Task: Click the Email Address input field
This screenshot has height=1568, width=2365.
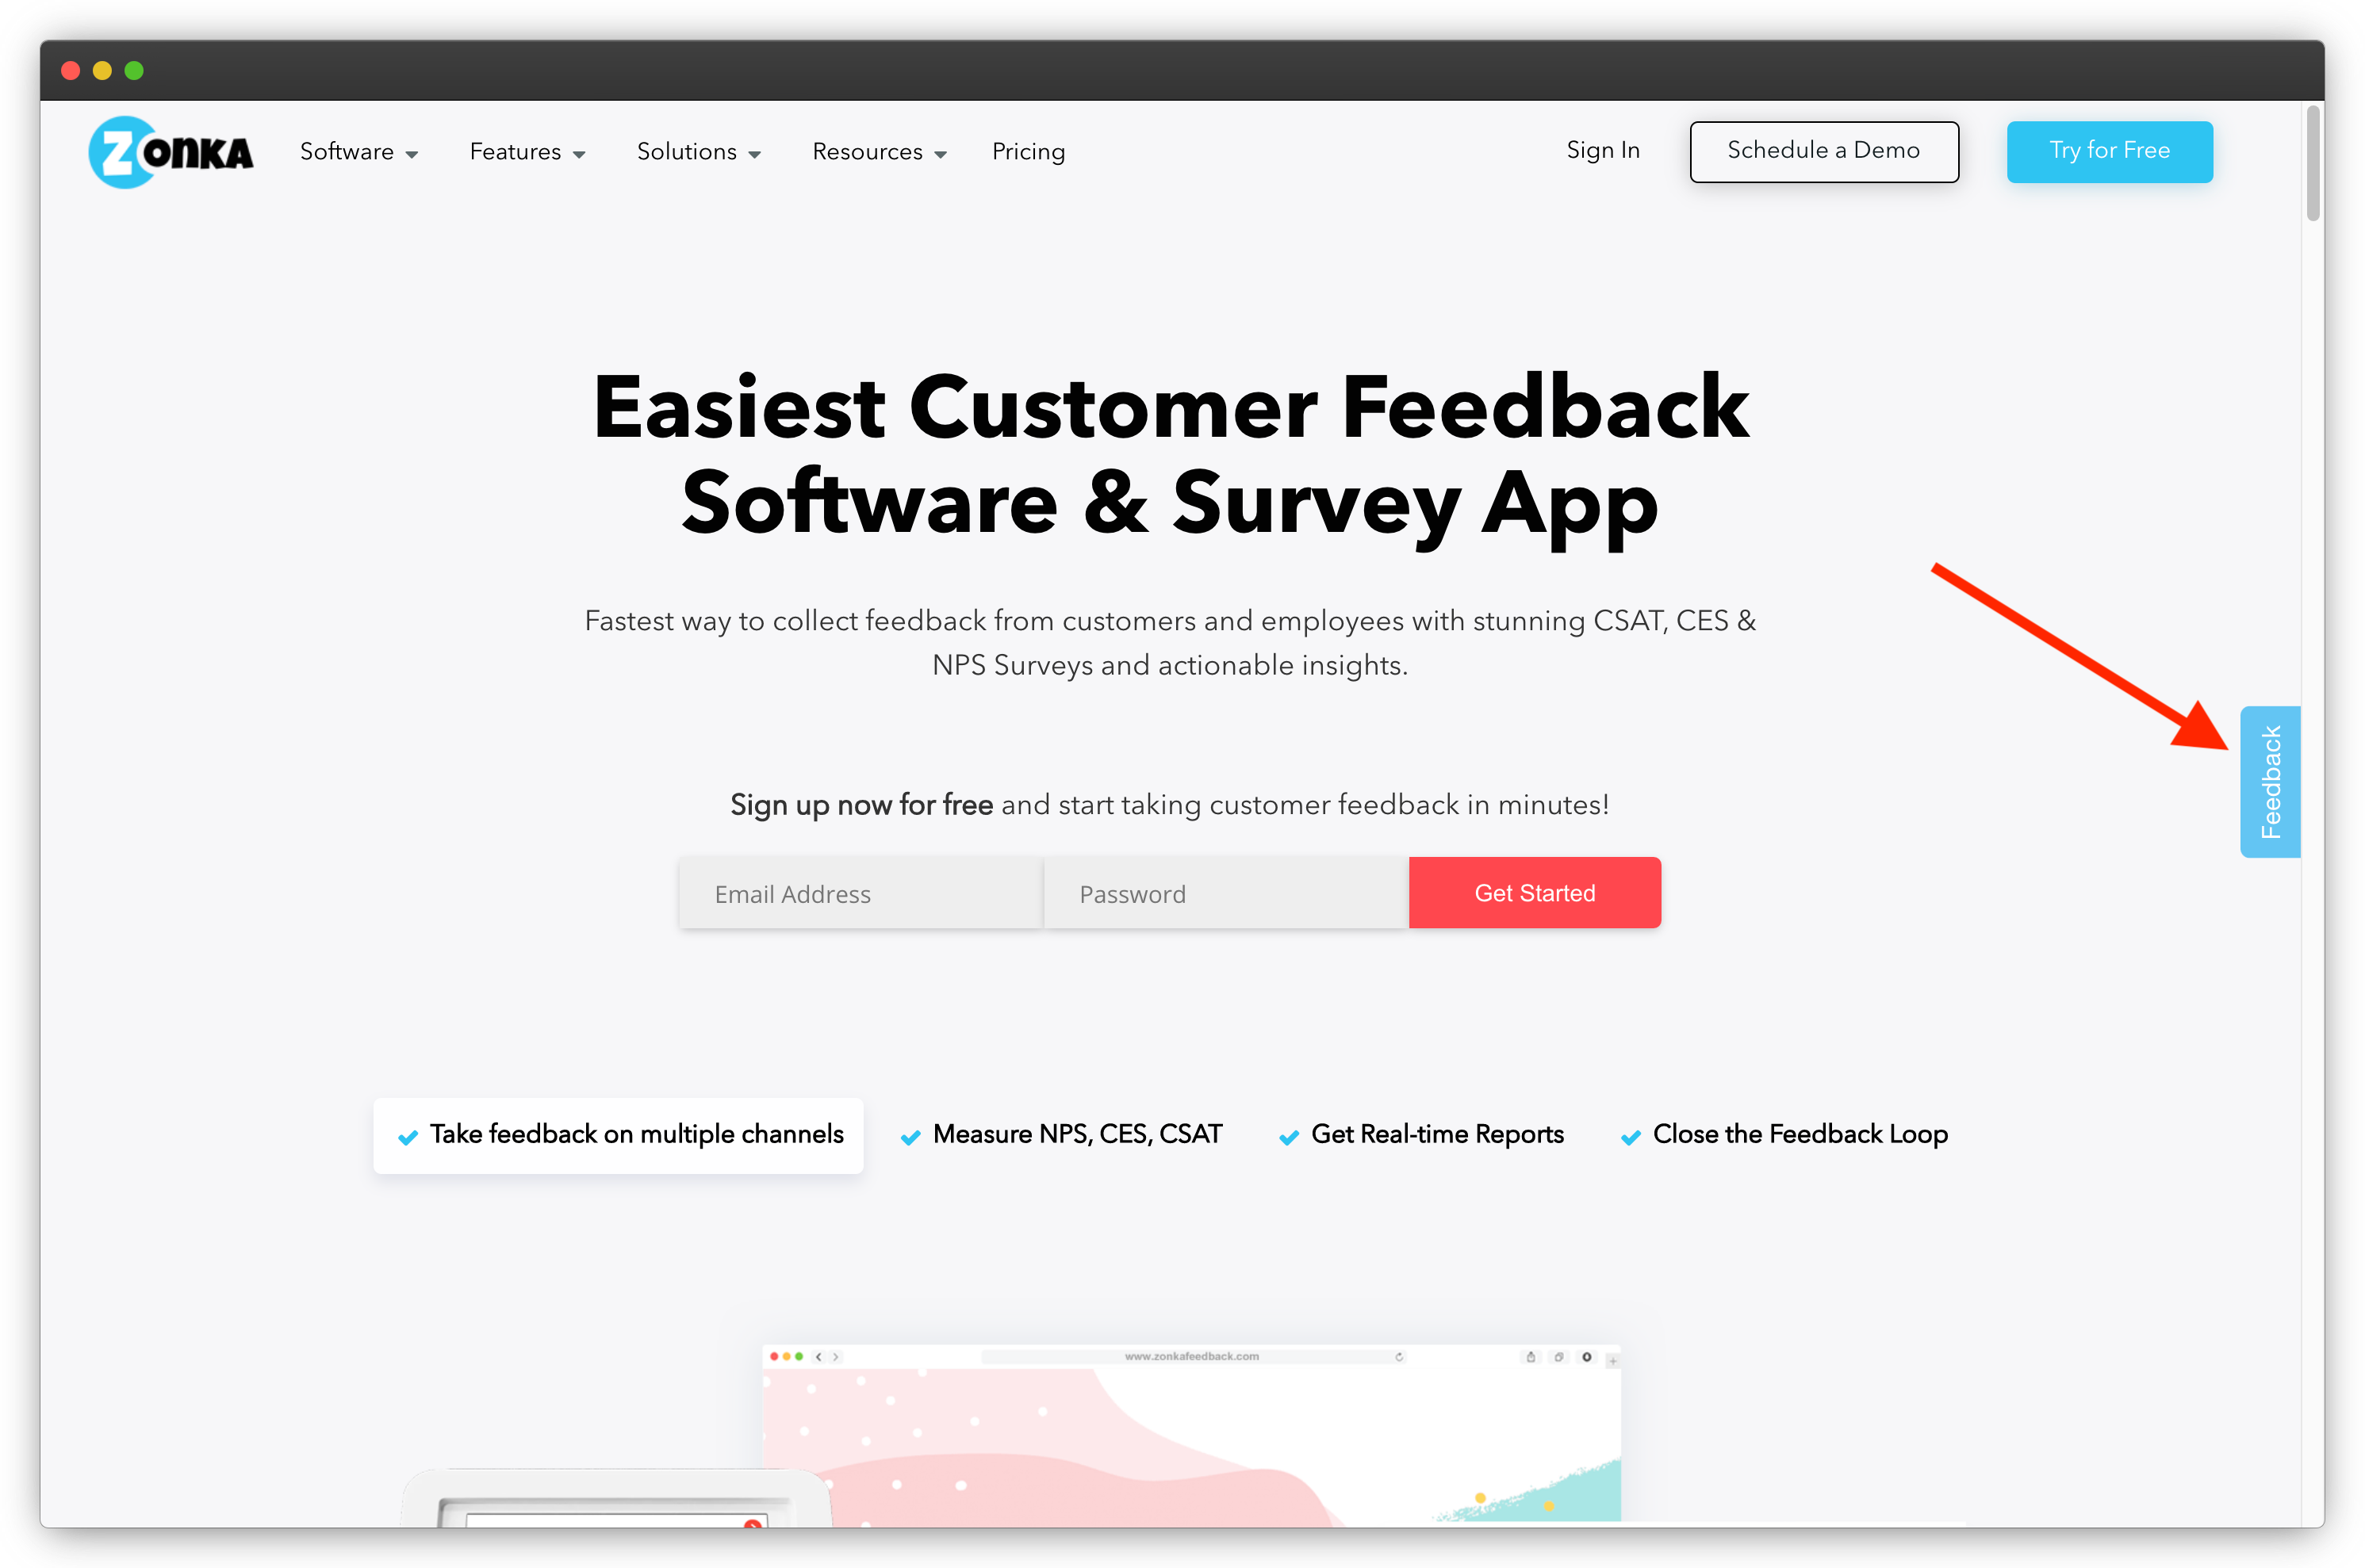Action: pos(858,893)
